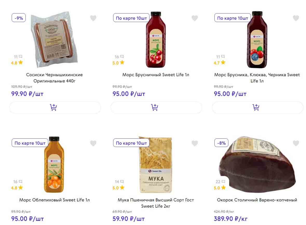Favorite Морс Брусничный with heart icon
The width and height of the screenshot is (306, 225).
click(195, 18)
